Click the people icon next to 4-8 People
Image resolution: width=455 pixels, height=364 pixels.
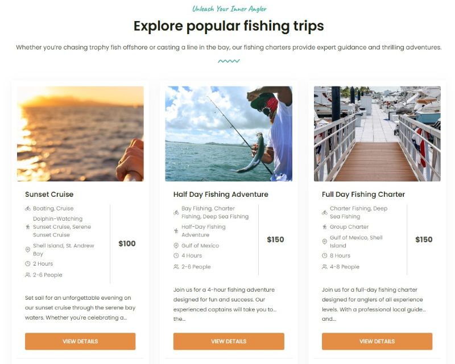325,267
